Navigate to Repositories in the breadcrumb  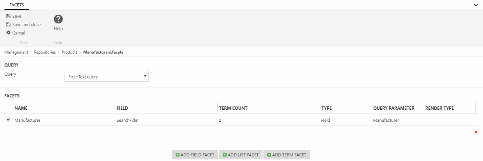click(45, 52)
